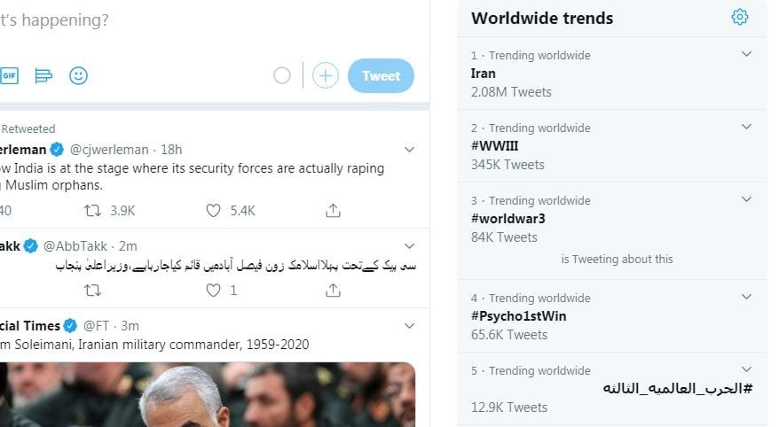Share the AbbTakk tweet
The image size is (779, 427).
(333, 291)
